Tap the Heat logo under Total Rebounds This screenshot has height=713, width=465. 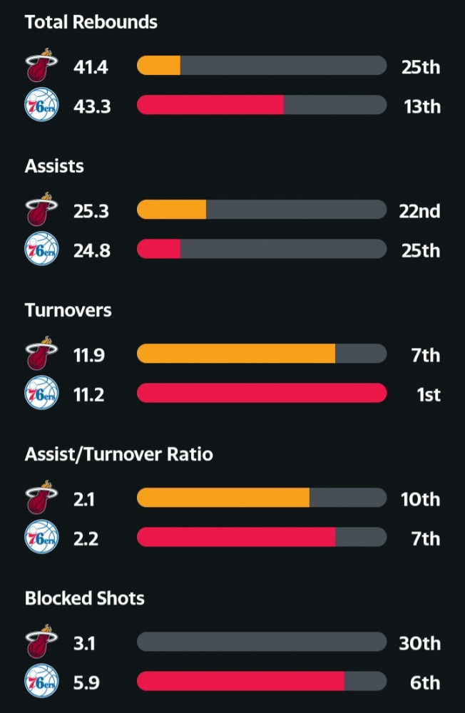[41, 66]
